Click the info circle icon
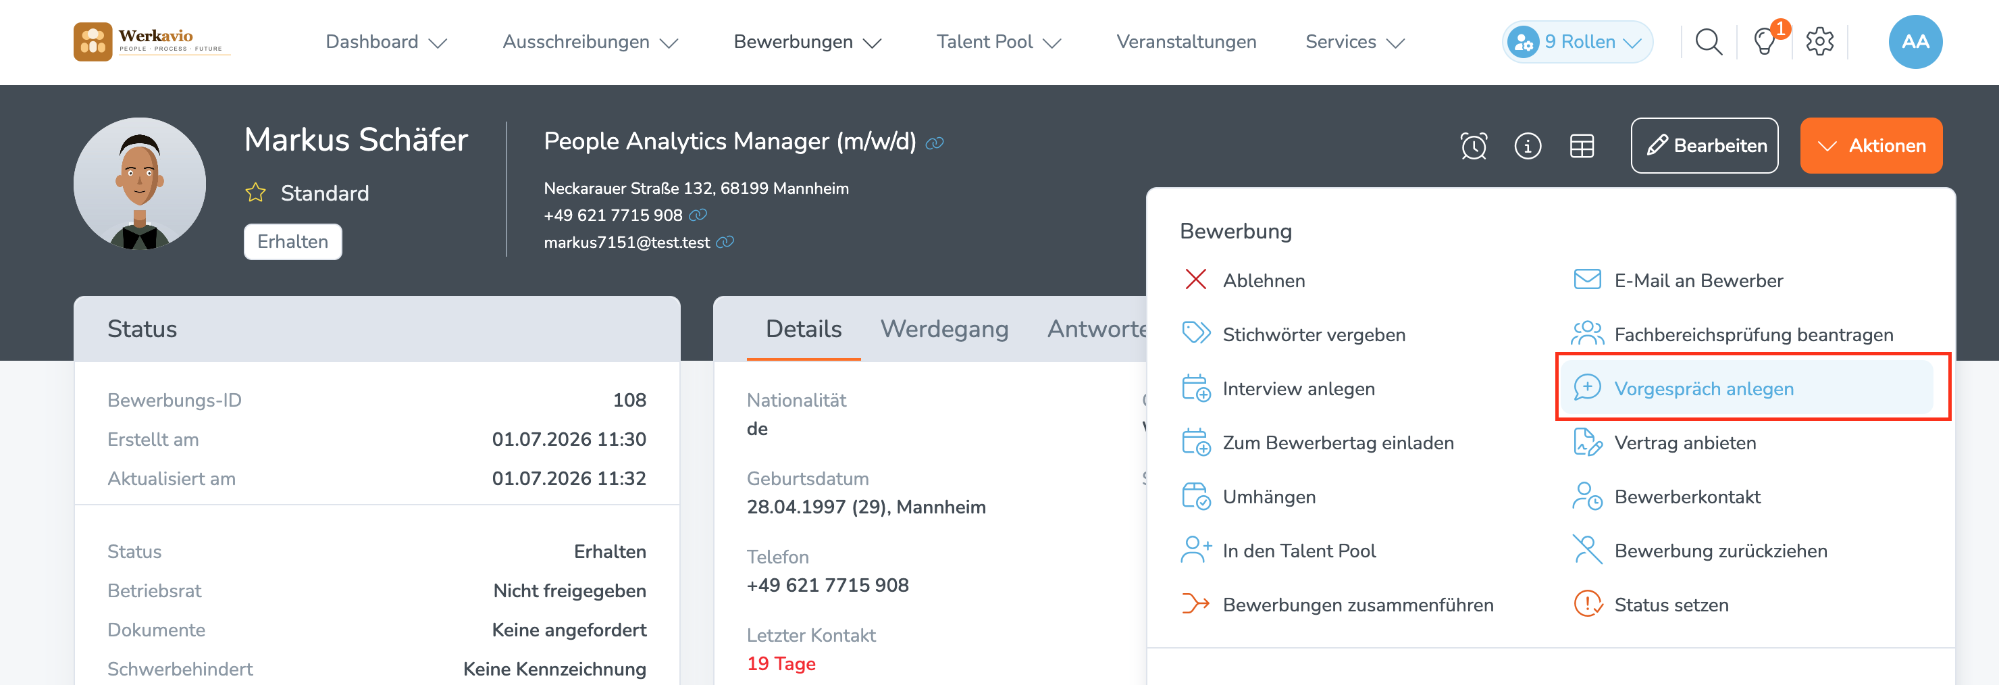This screenshot has height=685, width=1999. pos(1527,146)
